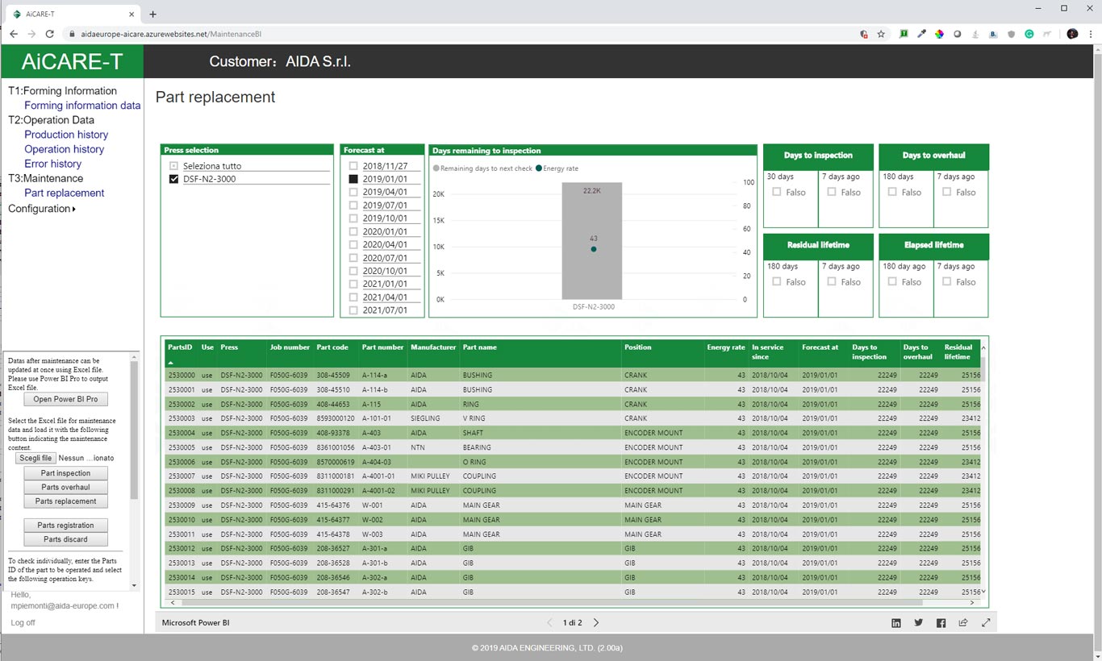Image resolution: width=1102 pixels, height=661 pixels.
Task: Click the Parts replacement button
Action: point(65,501)
